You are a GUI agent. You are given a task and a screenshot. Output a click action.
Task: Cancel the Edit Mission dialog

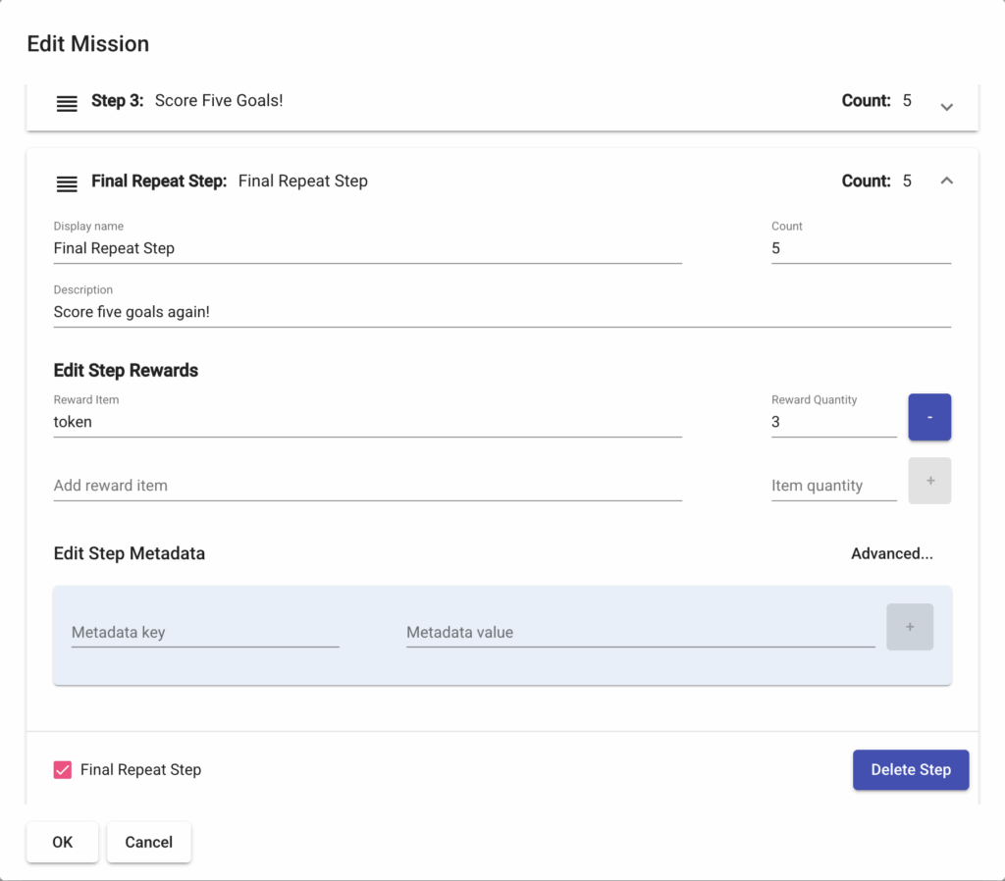point(148,842)
